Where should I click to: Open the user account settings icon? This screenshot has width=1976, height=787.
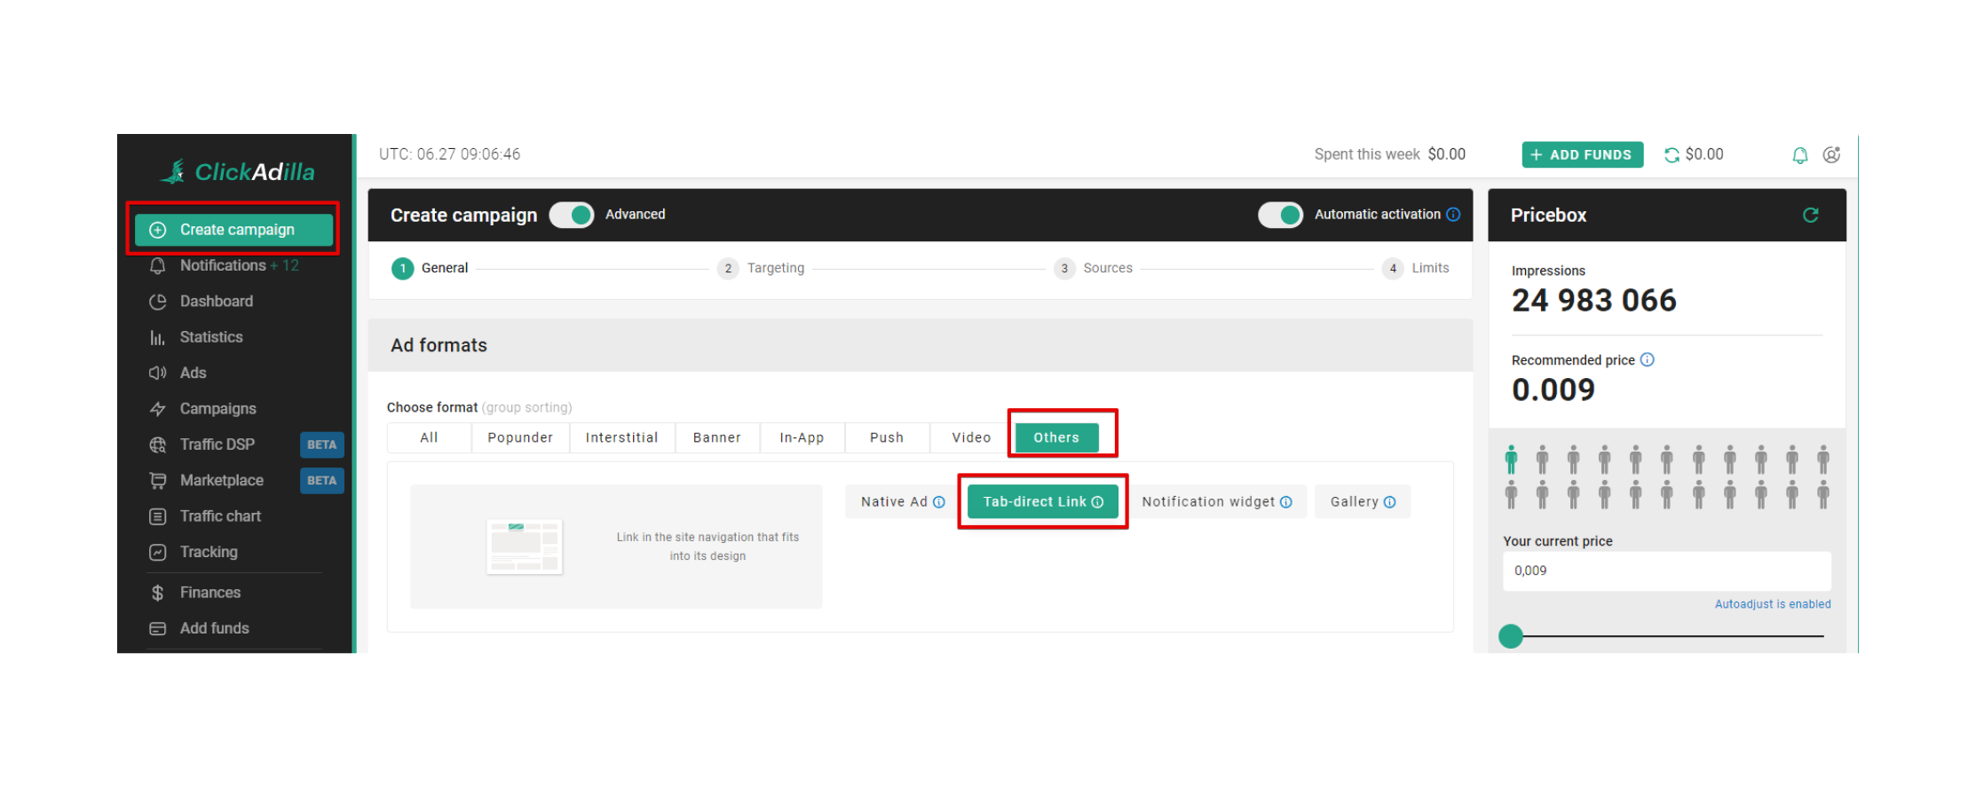click(1831, 155)
